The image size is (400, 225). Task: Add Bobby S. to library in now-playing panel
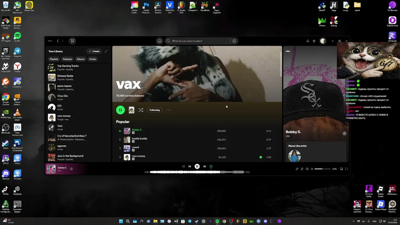[344, 133]
